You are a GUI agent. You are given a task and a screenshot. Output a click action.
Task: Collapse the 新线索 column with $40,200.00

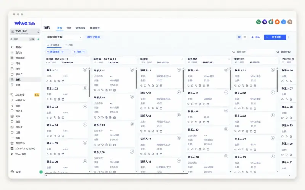[182, 59]
